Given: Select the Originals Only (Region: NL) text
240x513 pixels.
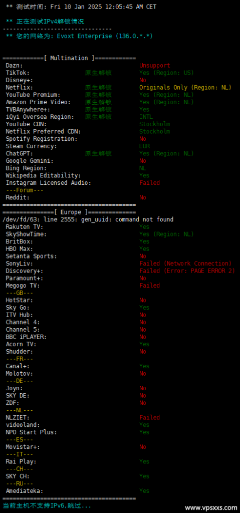Looking at the screenshot, I should (x=185, y=87).
